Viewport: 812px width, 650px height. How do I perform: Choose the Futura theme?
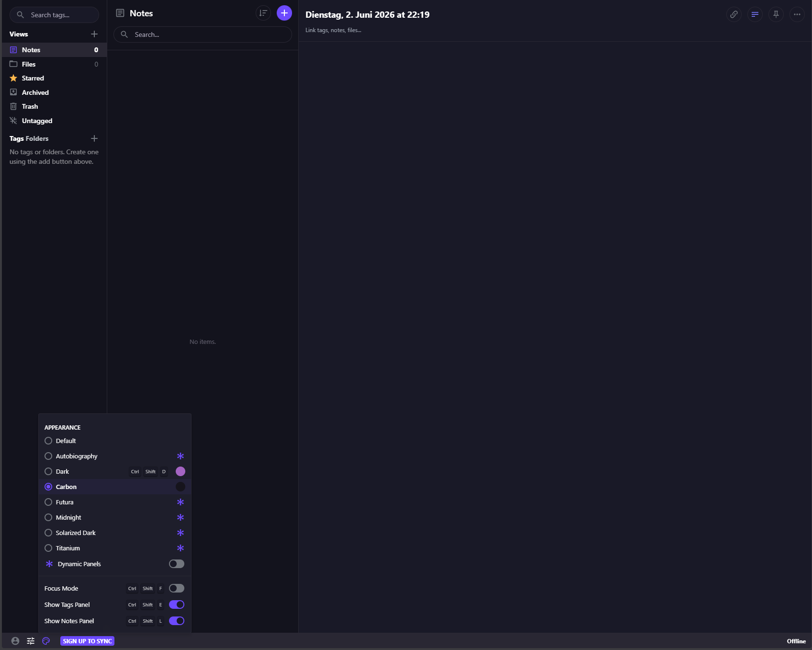pos(114,502)
